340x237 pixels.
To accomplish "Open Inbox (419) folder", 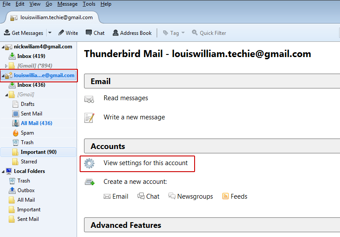I will [31, 56].
